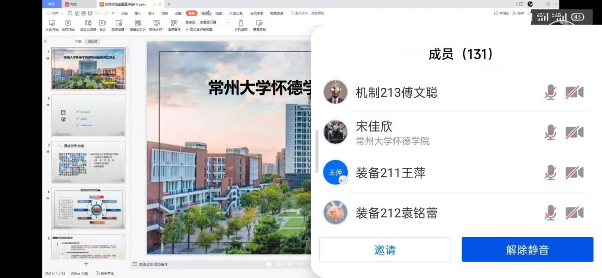Screen dimensions: 602x278
Task: Start slideshow from current slide (当页开始)
Action: 68,26
